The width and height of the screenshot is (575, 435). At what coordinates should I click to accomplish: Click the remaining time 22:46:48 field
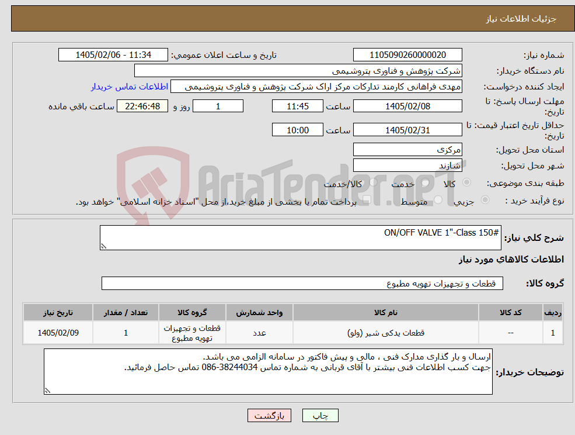(x=142, y=106)
